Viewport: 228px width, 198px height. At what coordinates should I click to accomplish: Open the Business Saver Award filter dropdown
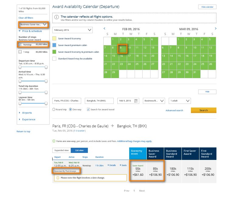pyautogui.click(x=33, y=24)
